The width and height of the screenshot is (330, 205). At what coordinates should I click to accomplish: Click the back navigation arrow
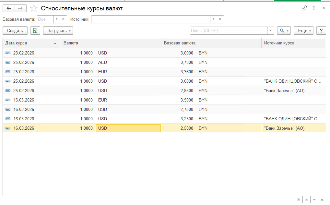click(9, 8)
